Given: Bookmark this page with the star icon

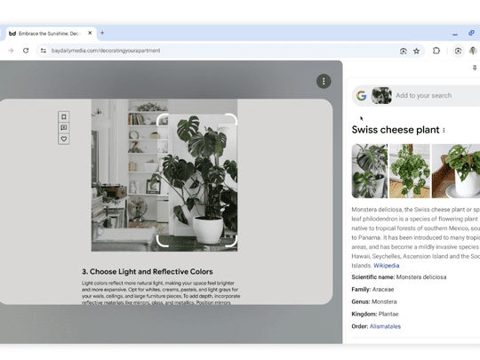Looking at the screenshot, I should 416,52.
